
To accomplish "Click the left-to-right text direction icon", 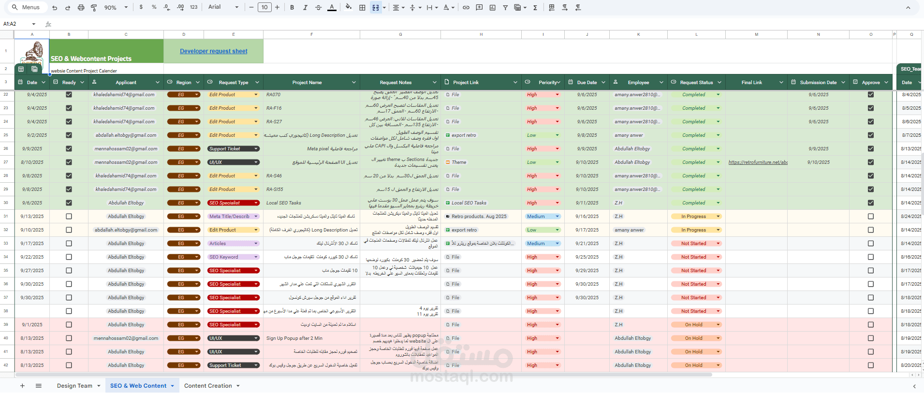I will (565, 7).
